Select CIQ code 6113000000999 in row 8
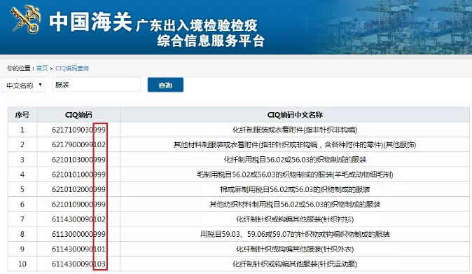472x274 pixels. point(78,234)
